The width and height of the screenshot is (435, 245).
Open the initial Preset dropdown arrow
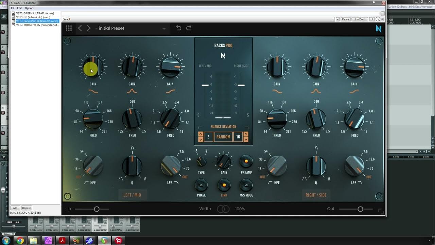164,29
